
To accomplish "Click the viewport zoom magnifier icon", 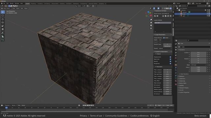I will pos(151,20).
